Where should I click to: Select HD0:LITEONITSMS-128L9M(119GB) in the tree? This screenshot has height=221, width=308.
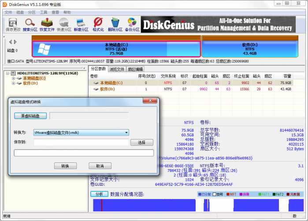point(48,73)
